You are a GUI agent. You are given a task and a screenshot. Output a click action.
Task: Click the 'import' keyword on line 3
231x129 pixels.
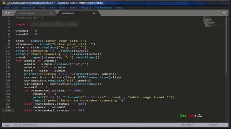coord(22,24)
